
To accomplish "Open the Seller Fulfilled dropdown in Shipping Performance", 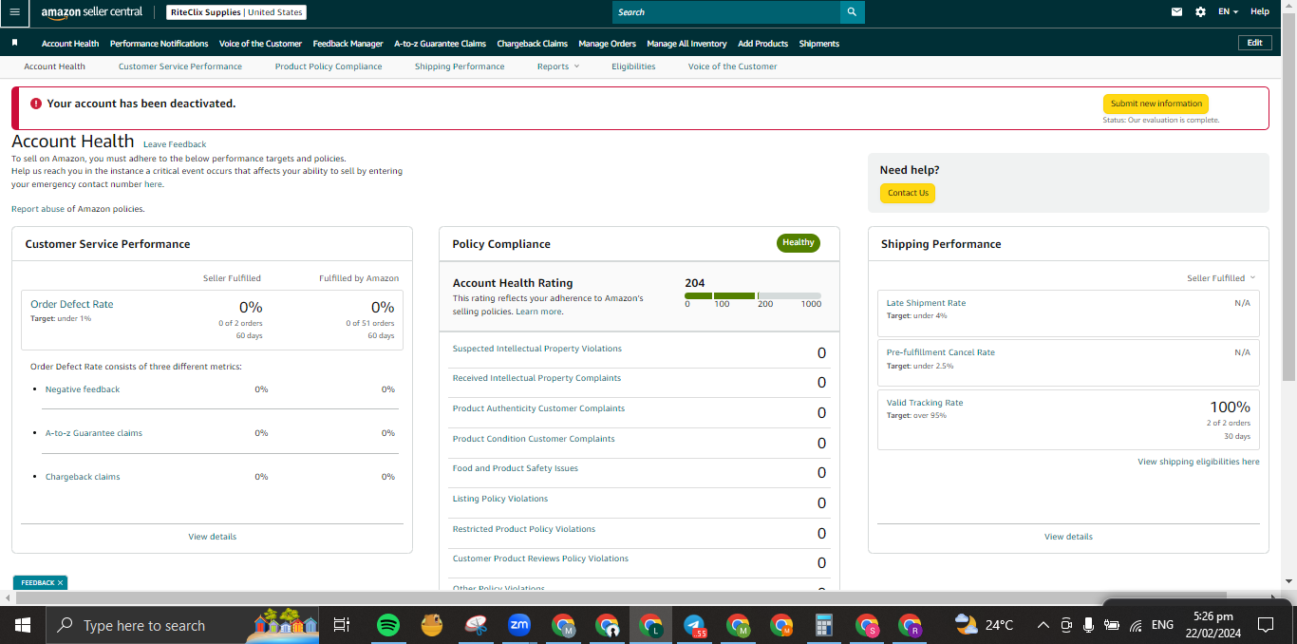I will click(1221, 278).
